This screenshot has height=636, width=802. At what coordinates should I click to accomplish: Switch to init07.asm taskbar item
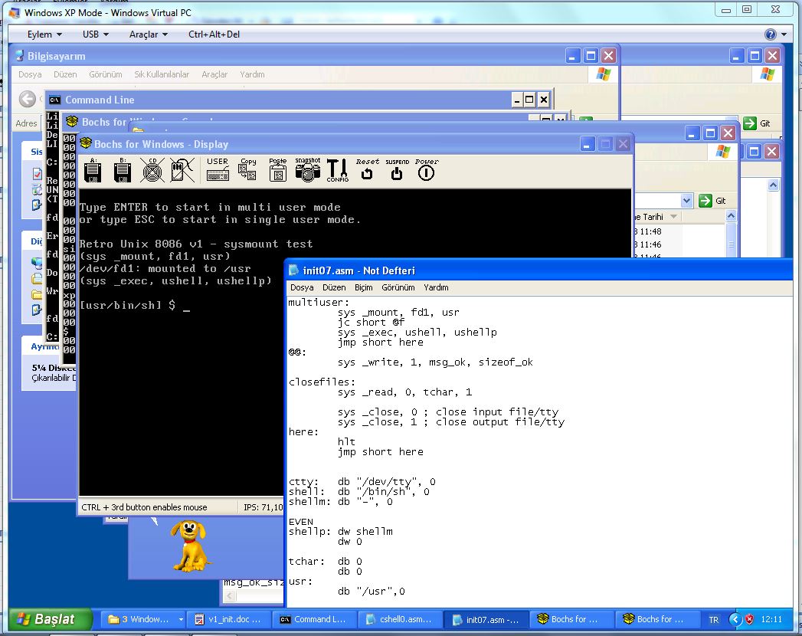pyautogui.click(x=486, y=619)
